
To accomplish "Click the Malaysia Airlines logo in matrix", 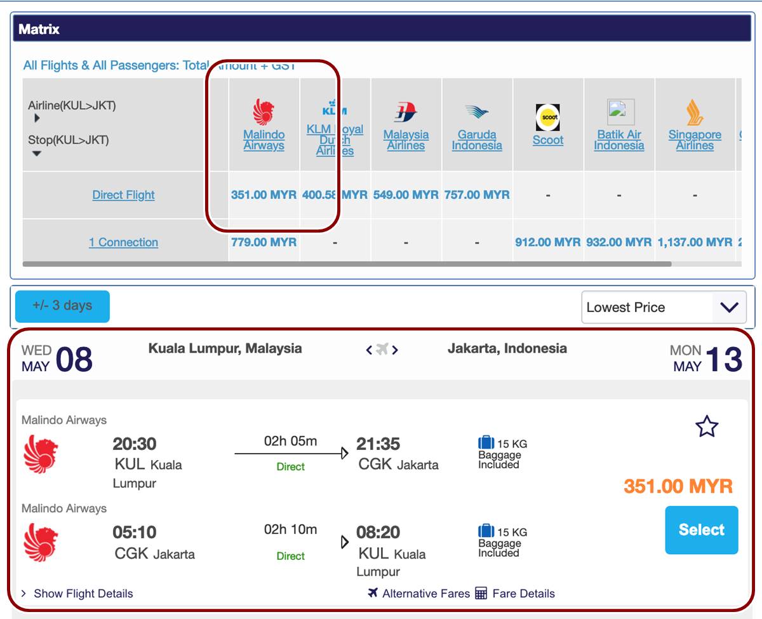I will pyautogui.click(x=406, y=113).
